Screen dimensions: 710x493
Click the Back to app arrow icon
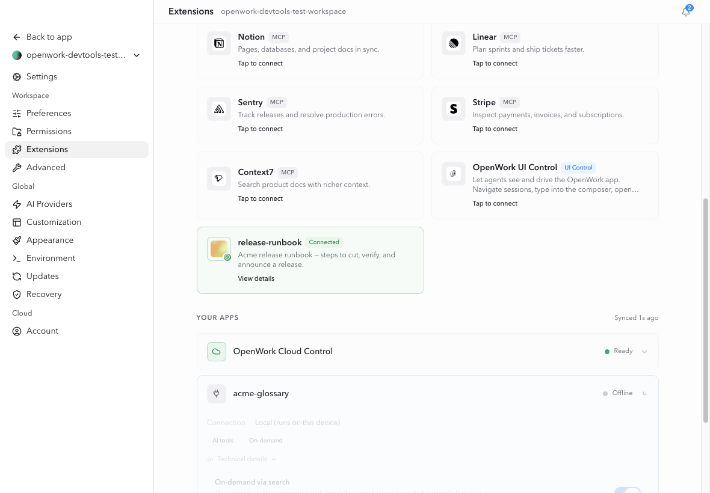(17, 37)
